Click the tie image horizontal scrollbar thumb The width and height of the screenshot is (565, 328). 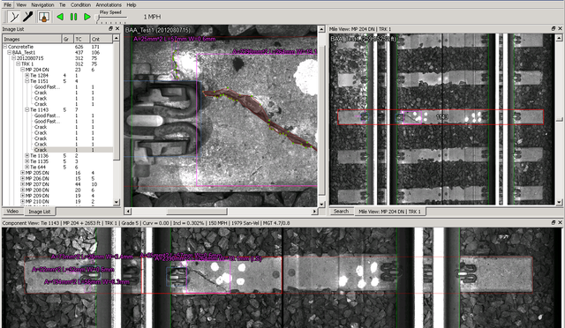click(x=197, y=212)
